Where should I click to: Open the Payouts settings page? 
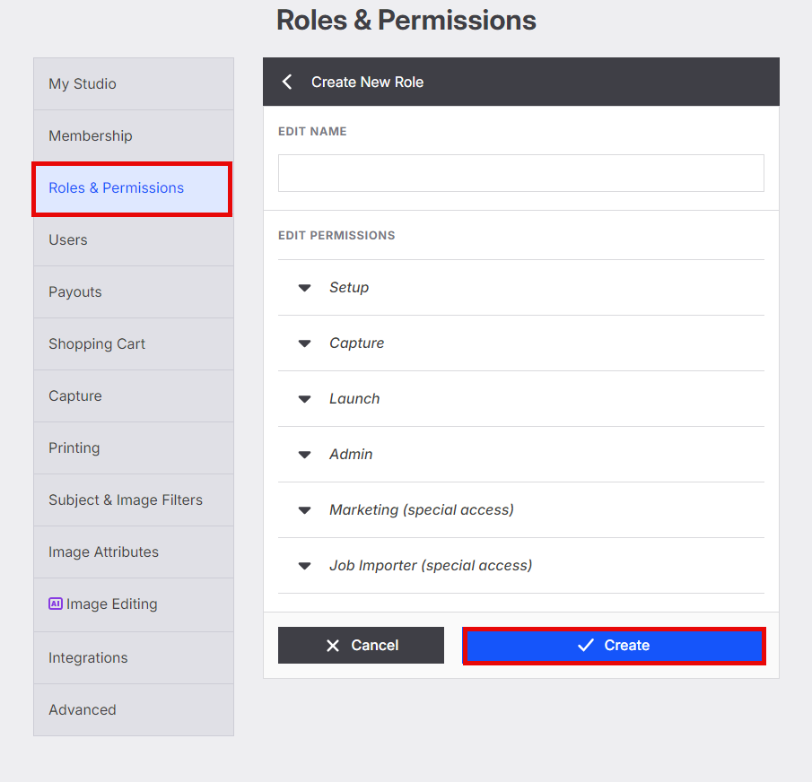pyautogui.click(x=134, y=291)
